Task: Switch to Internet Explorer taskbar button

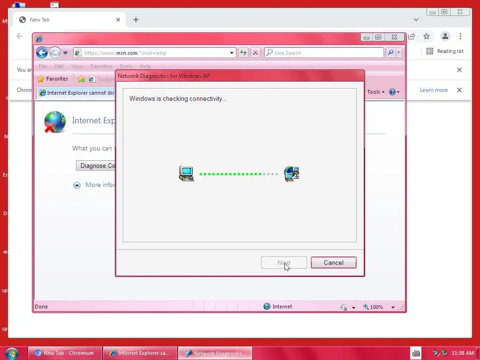Action: [x=140, y=353]
